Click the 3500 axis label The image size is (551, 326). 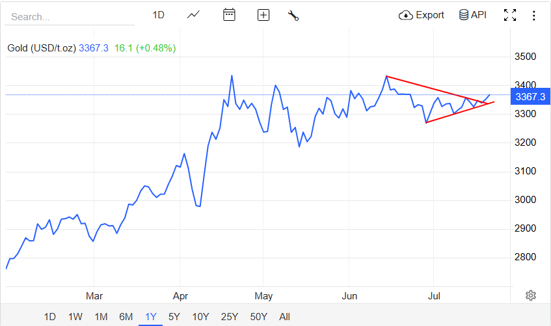point(526,57)
